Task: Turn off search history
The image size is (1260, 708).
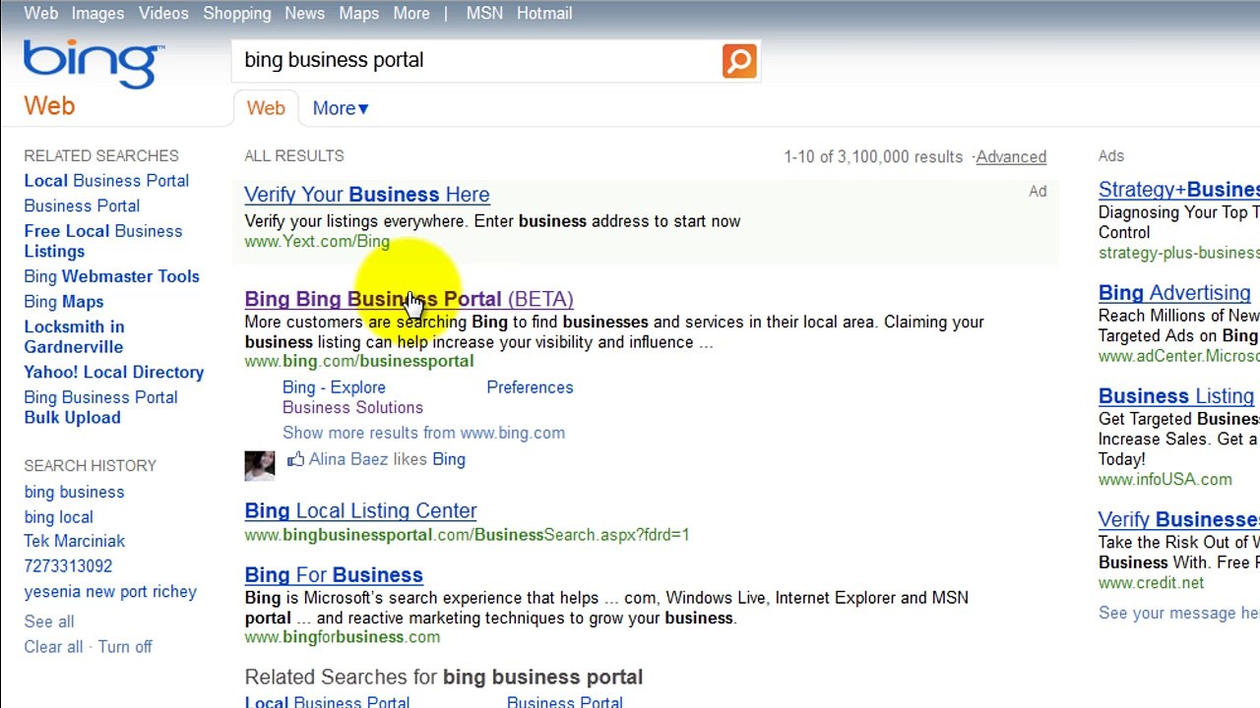Action: (x=125, y=647)
